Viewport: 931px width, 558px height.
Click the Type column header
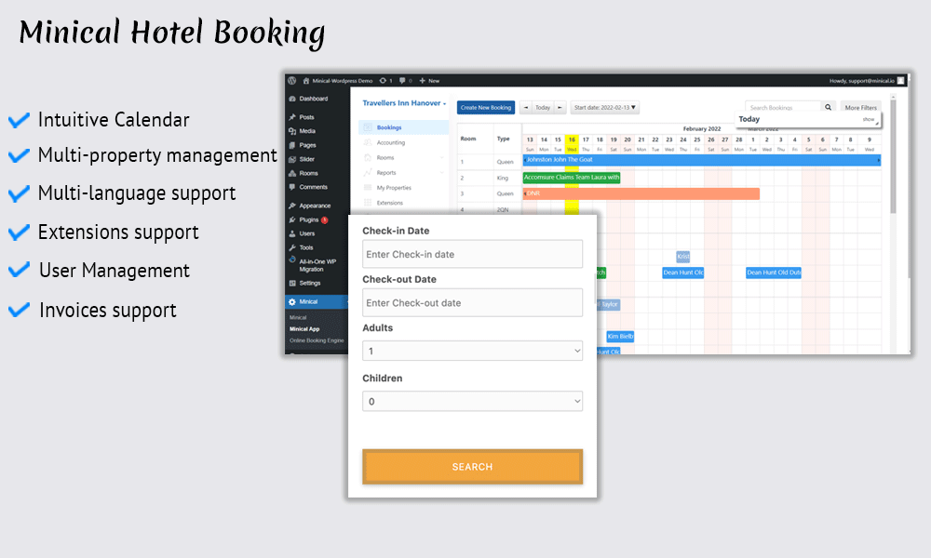(x=503, y=139)
